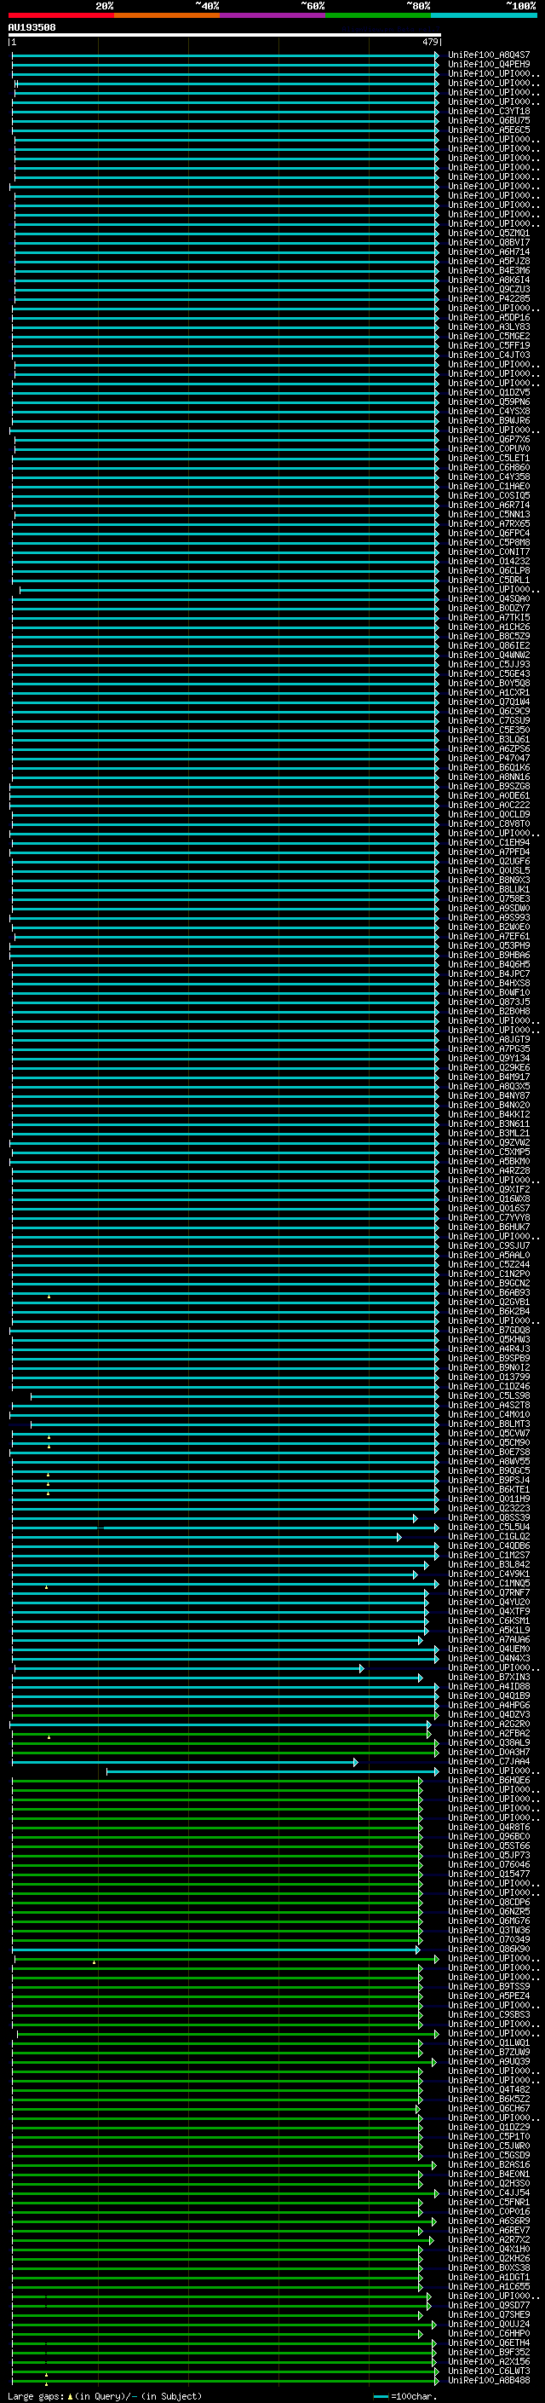Image resolution: width=545 pixels, height=2403 pixels.
Task: Select the UniRef100_B0E7S8 hit label
Action: click(489, 1453)
